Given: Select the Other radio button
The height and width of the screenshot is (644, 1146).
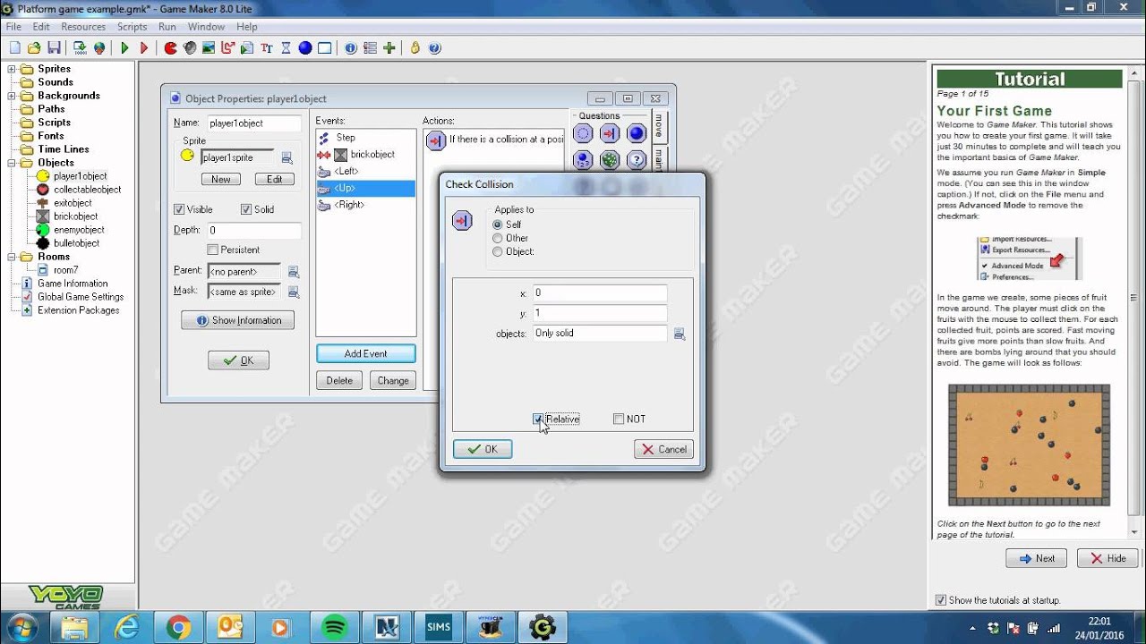Looking at the screenshot, I should click(x=498, y=238).
